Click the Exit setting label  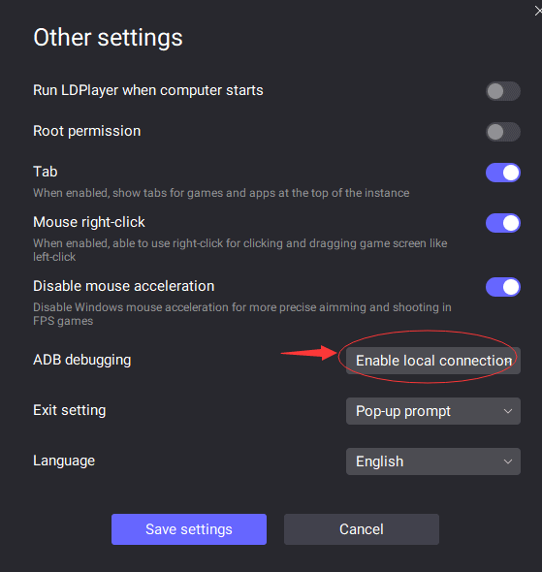point(70,410)
